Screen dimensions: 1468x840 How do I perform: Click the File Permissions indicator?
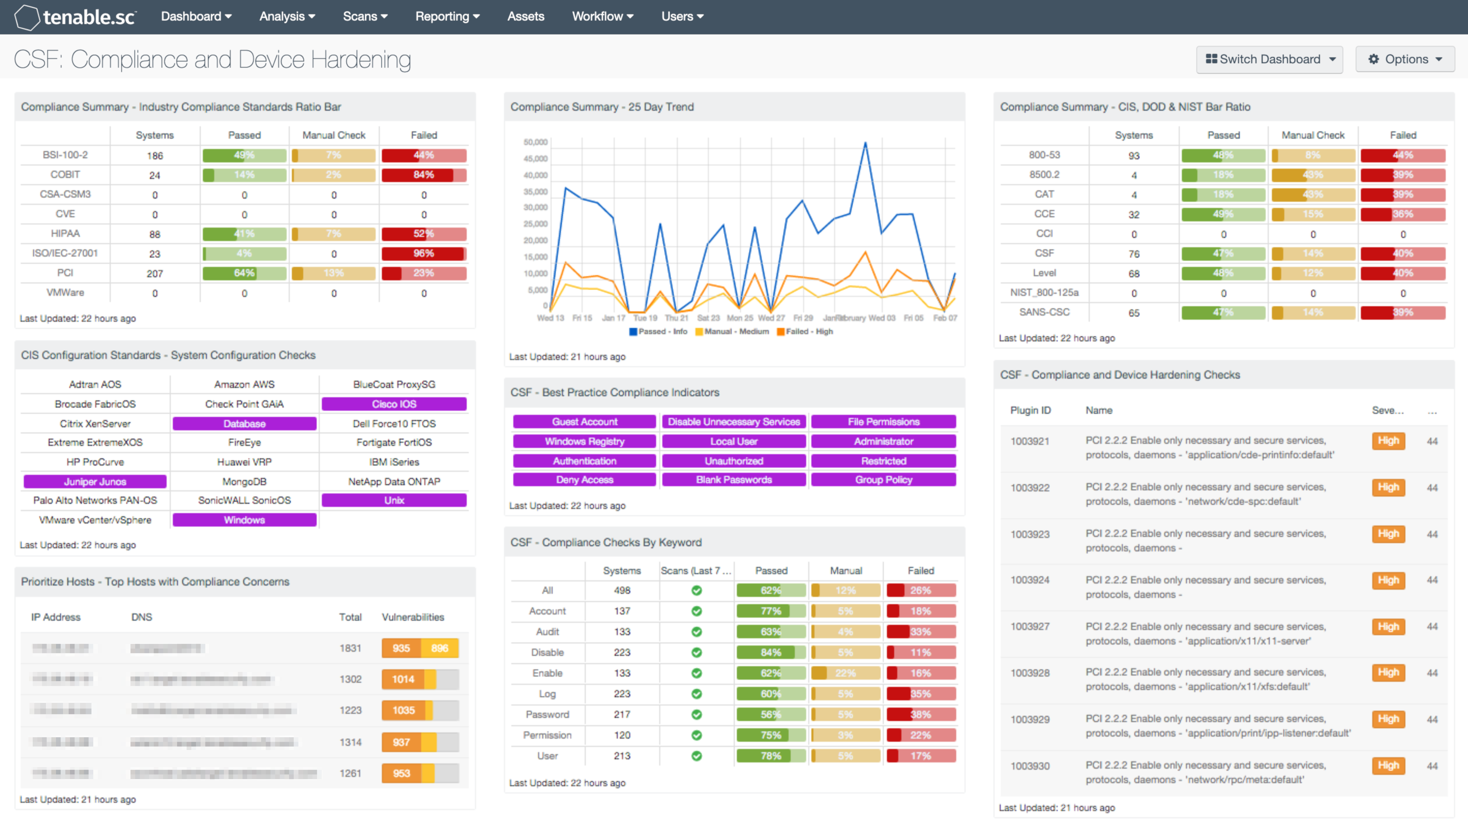(x=883, y=422)
